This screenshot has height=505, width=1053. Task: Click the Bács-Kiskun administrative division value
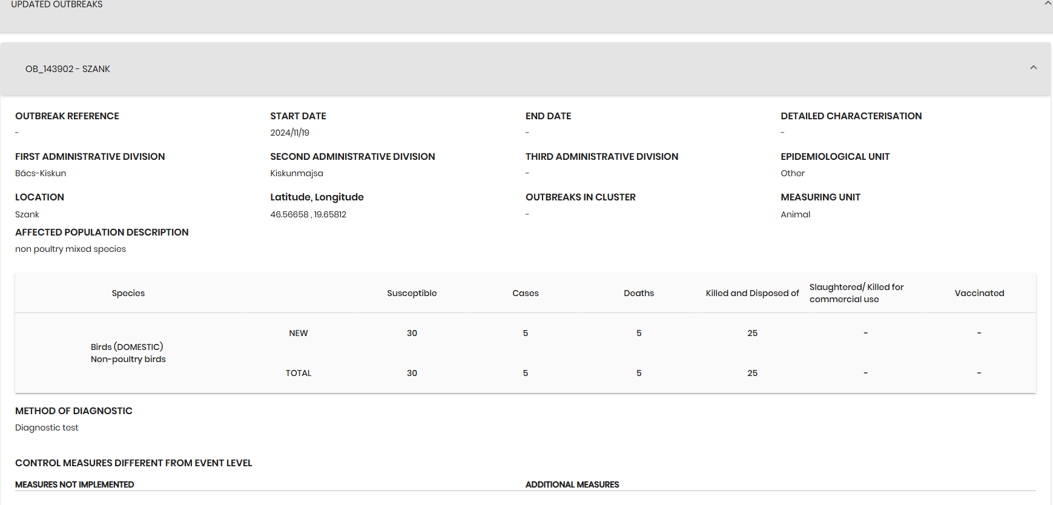pyautogui.click(x=41, y=173)
